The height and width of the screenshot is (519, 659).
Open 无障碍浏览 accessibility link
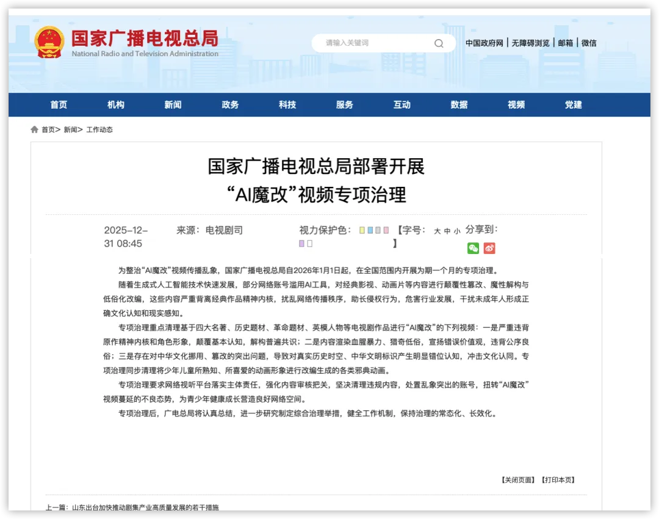[x=530, y=43]
